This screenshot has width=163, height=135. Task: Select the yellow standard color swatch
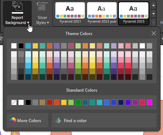[x=64, y=102]
